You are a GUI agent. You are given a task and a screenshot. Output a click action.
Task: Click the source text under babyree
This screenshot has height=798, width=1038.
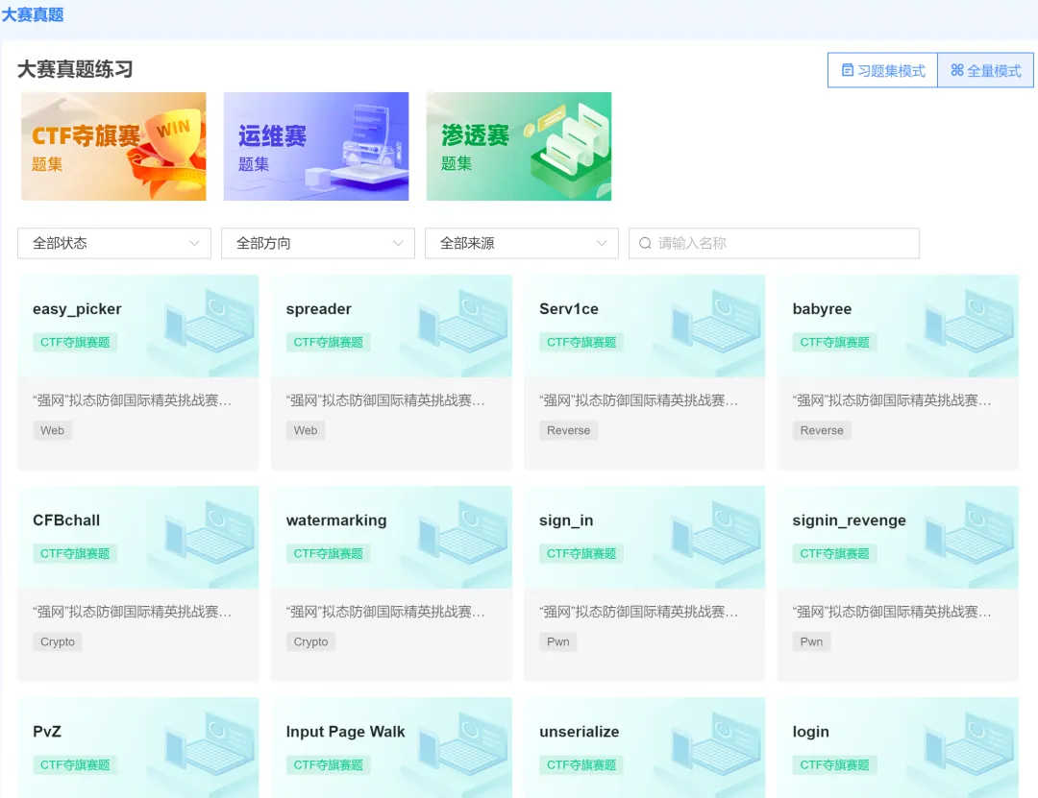click(892, 400)
